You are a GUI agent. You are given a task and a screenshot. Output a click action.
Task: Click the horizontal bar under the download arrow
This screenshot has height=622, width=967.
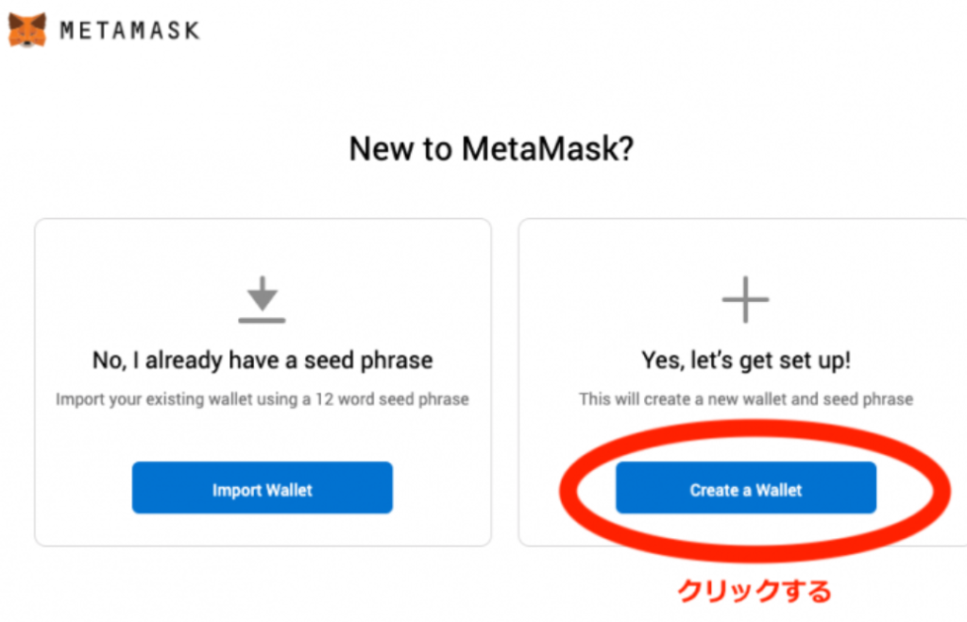tap(263, 320)
